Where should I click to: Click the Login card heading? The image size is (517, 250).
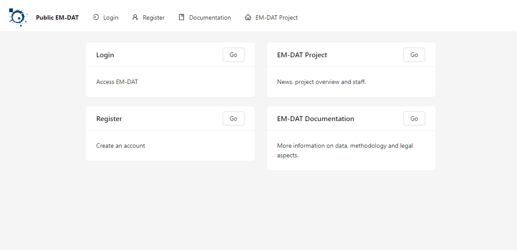click(105, 55)
